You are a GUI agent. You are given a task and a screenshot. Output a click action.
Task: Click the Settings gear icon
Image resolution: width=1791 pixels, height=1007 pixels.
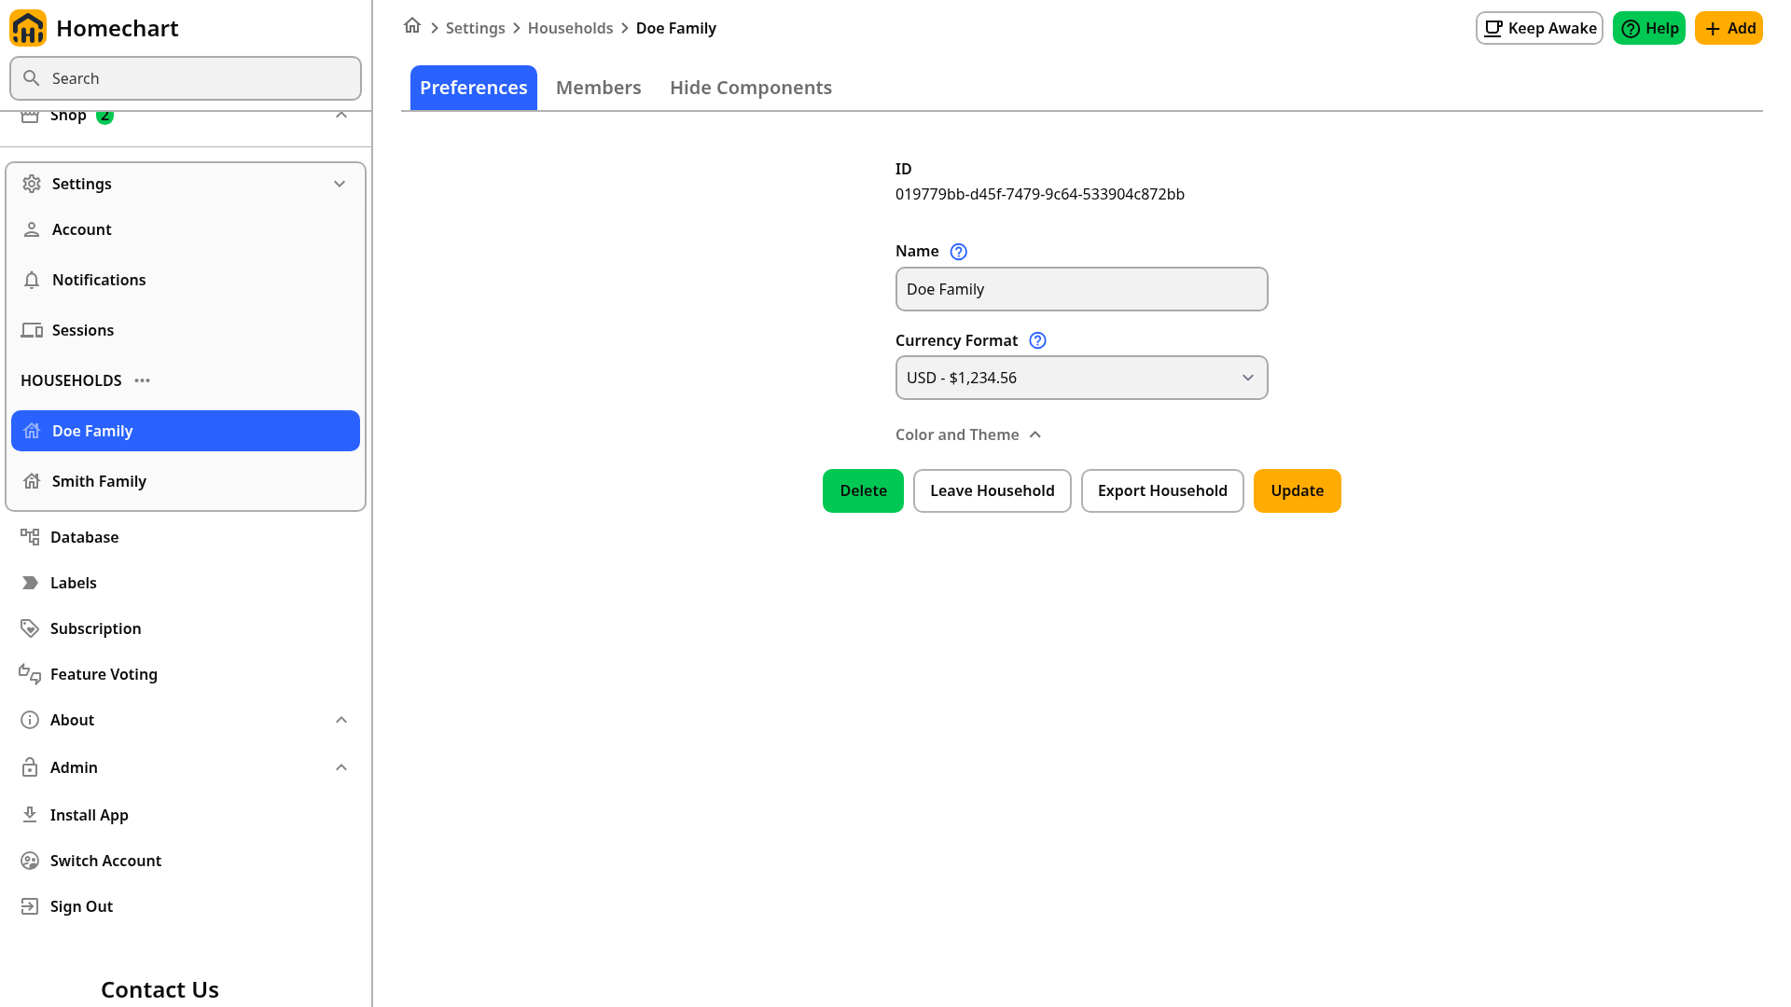[32, 184]
